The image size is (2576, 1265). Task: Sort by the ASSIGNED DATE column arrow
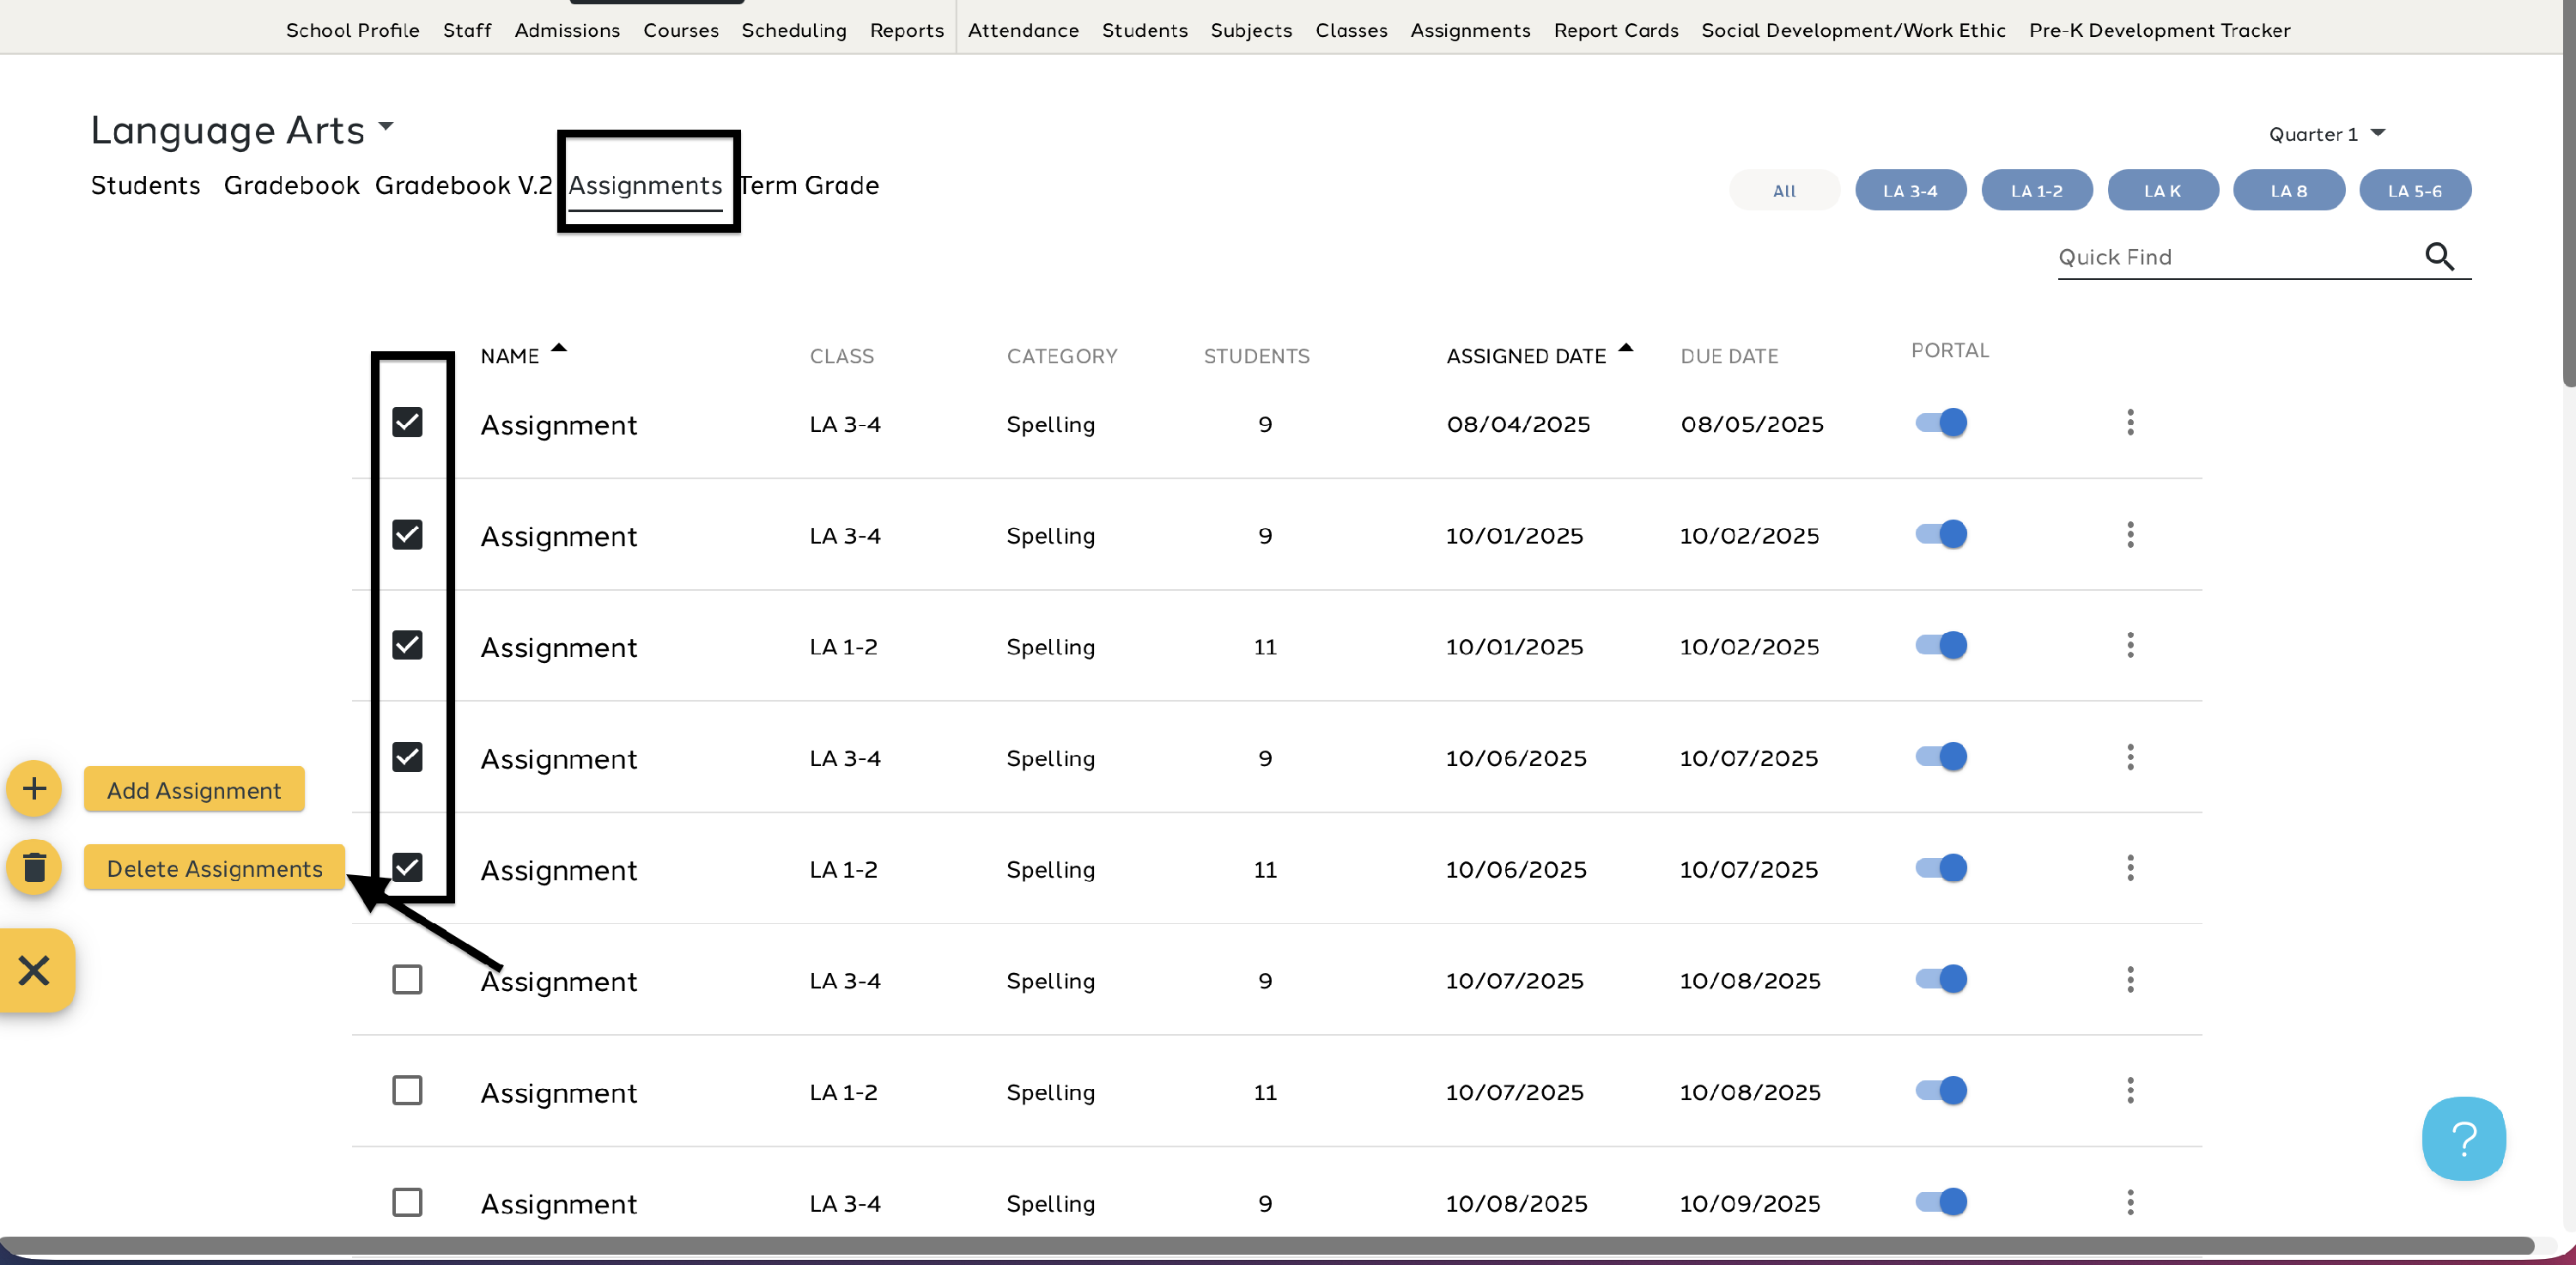click(1625, 348)
